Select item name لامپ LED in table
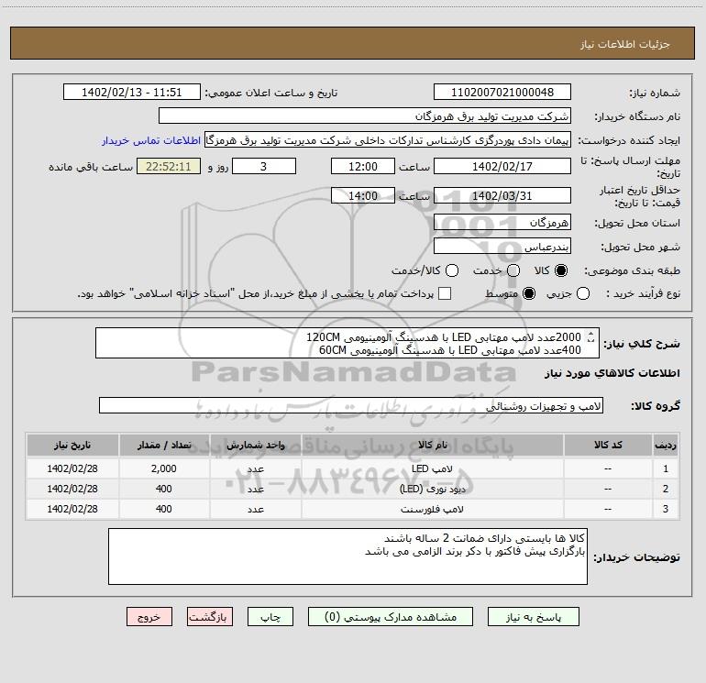The image size is (706, 683). pyautogui.click(x=432, y=468)
